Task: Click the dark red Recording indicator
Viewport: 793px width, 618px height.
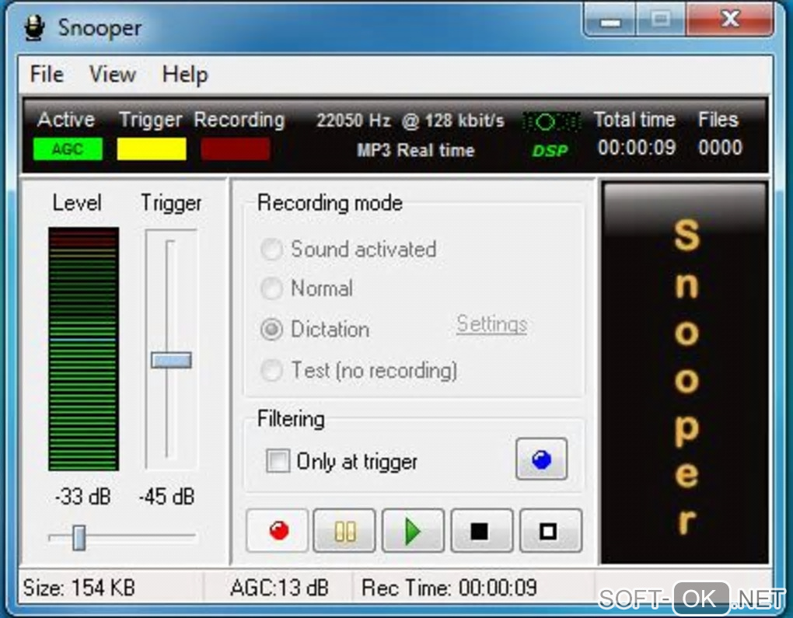Action: [x=235, y=148]
